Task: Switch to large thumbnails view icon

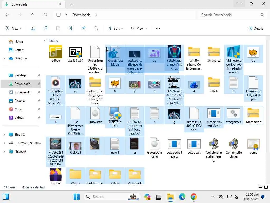Action: tap(266, 187)
